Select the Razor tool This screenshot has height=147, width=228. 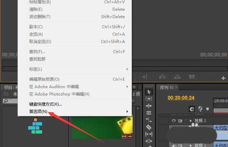tap(149, 127)
